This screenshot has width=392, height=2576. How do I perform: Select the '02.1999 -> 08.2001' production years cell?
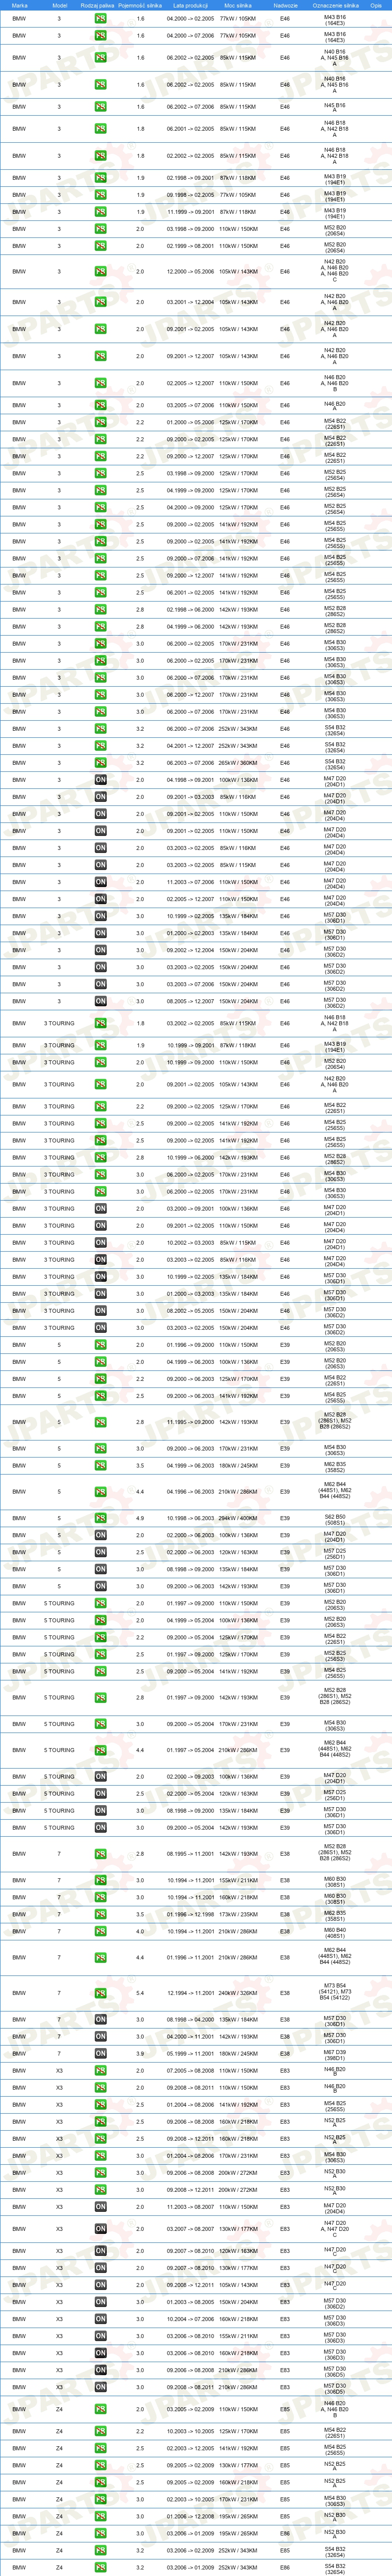[x=190, y=246]
